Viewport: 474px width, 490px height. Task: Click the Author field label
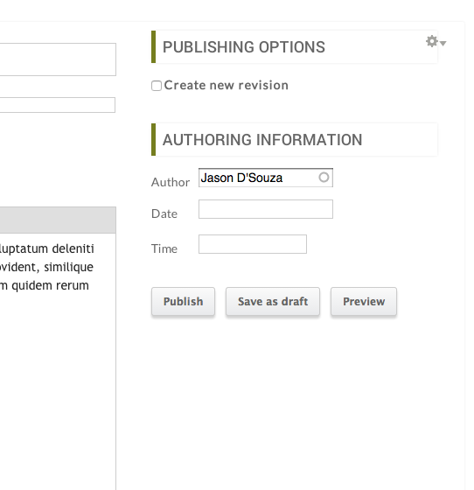(x=171, y=182)
